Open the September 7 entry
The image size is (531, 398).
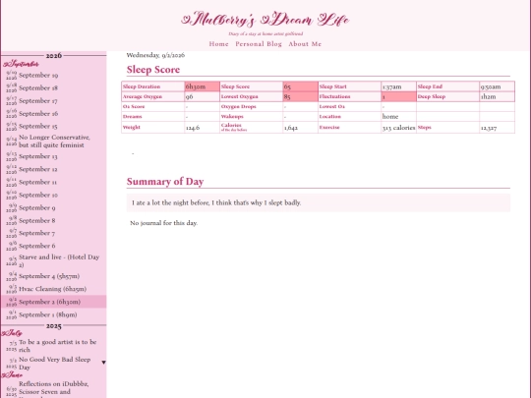(36, 233)
